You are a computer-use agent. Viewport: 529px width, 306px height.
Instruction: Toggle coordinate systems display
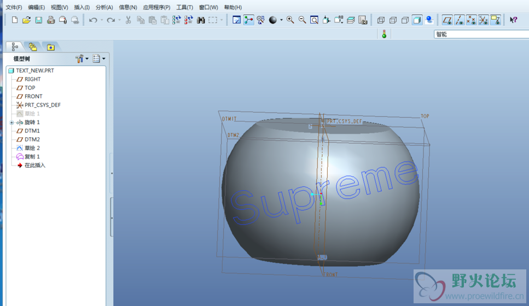tap(484, 20)
